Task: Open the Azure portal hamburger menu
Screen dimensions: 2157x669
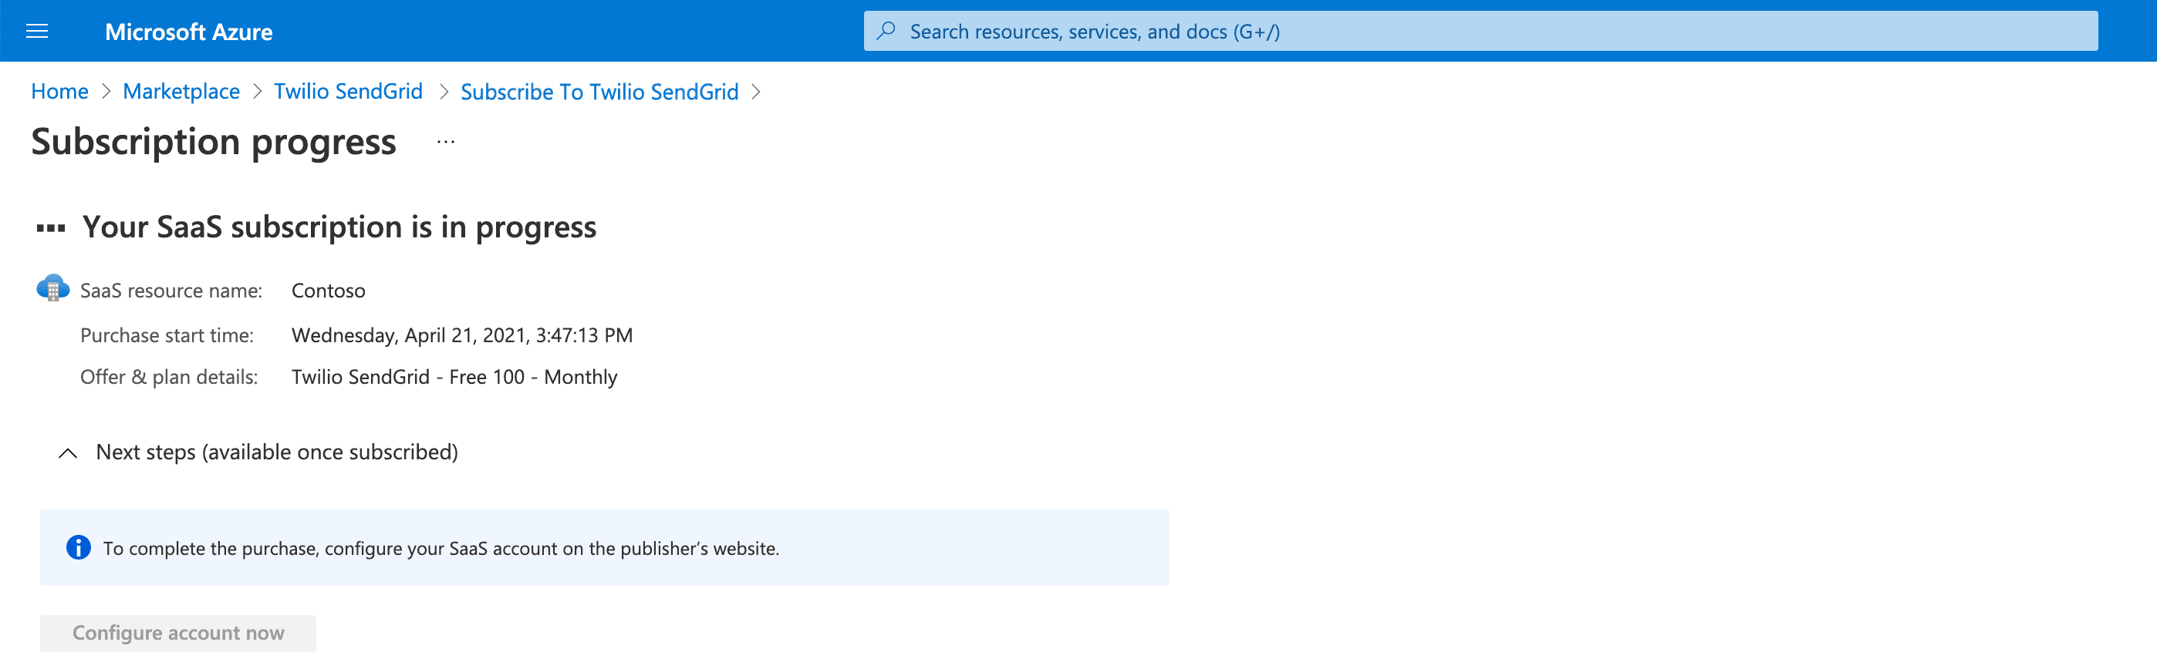Action: [x=37, y=32]
